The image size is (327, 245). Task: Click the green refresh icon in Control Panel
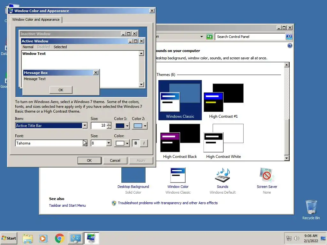(x=209, y=37)
